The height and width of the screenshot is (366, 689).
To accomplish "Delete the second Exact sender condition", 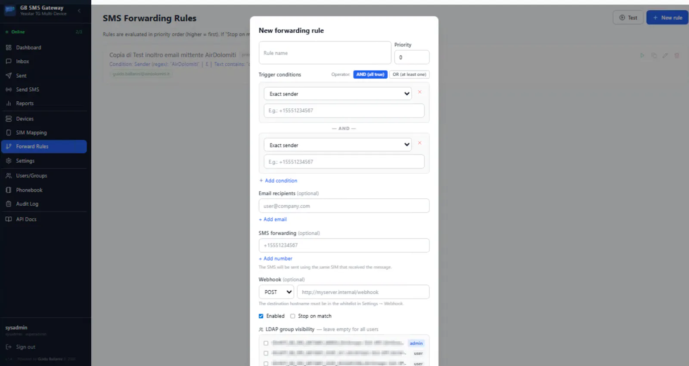I will (x=419, y=143).
